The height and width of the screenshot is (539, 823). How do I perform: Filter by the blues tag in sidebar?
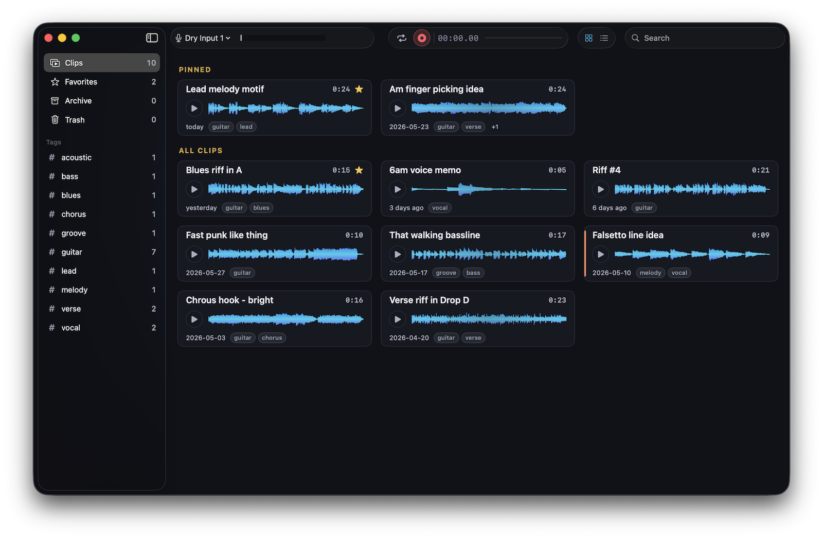(102, 195)
